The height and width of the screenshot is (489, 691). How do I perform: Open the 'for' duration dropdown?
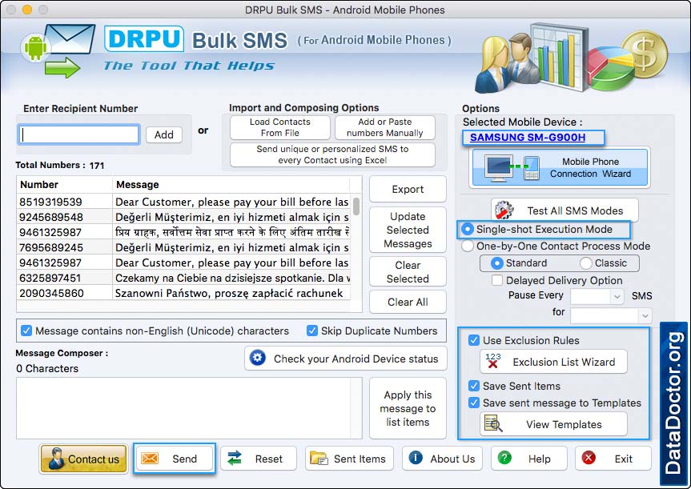(x=611, y=315)
